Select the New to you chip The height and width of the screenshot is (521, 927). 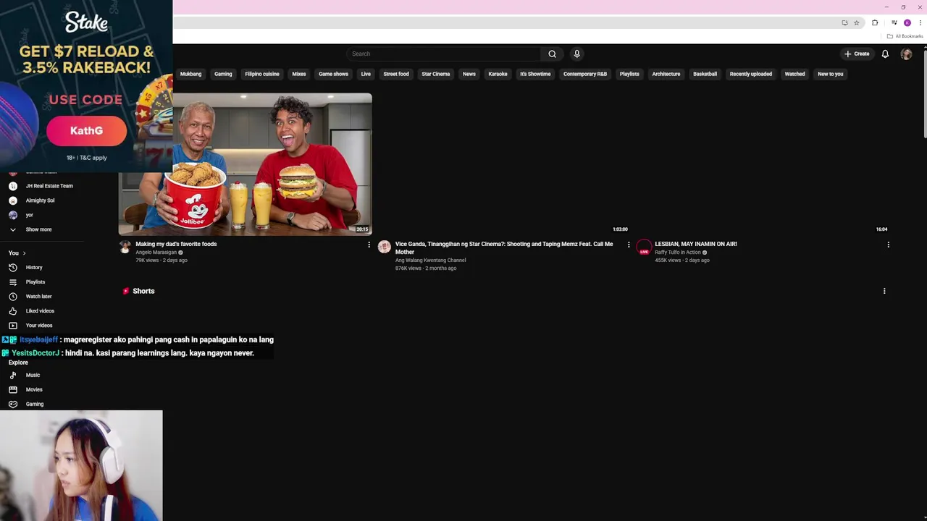[x=831, y=74]
